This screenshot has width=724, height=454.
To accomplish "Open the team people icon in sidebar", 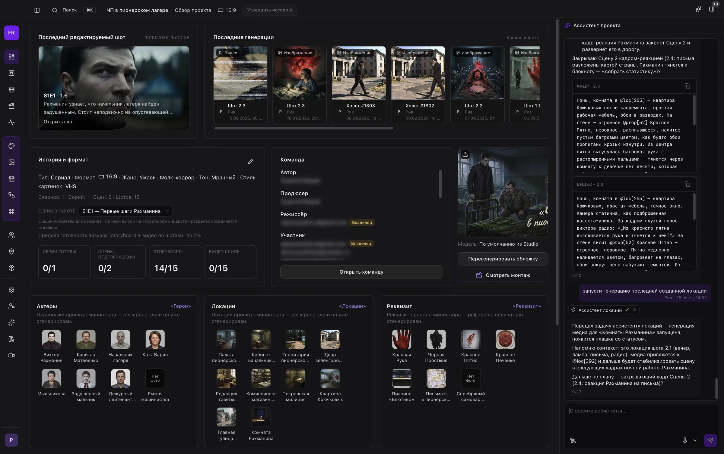I will [11, 235].
